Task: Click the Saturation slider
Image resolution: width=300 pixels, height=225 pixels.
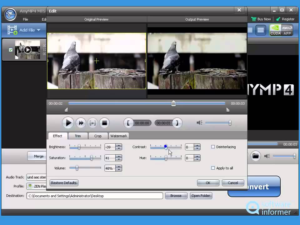Action: [x=85, y=158]
